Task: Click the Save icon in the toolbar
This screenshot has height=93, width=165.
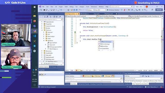Action: (x=74, y=10)
